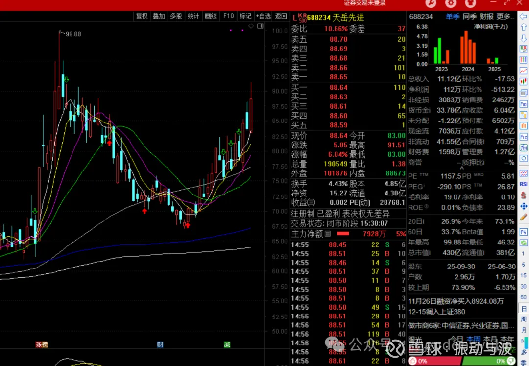Switch to 财报 financial report tab
Screen dimensions: 529x366
(x=486, y=16)
